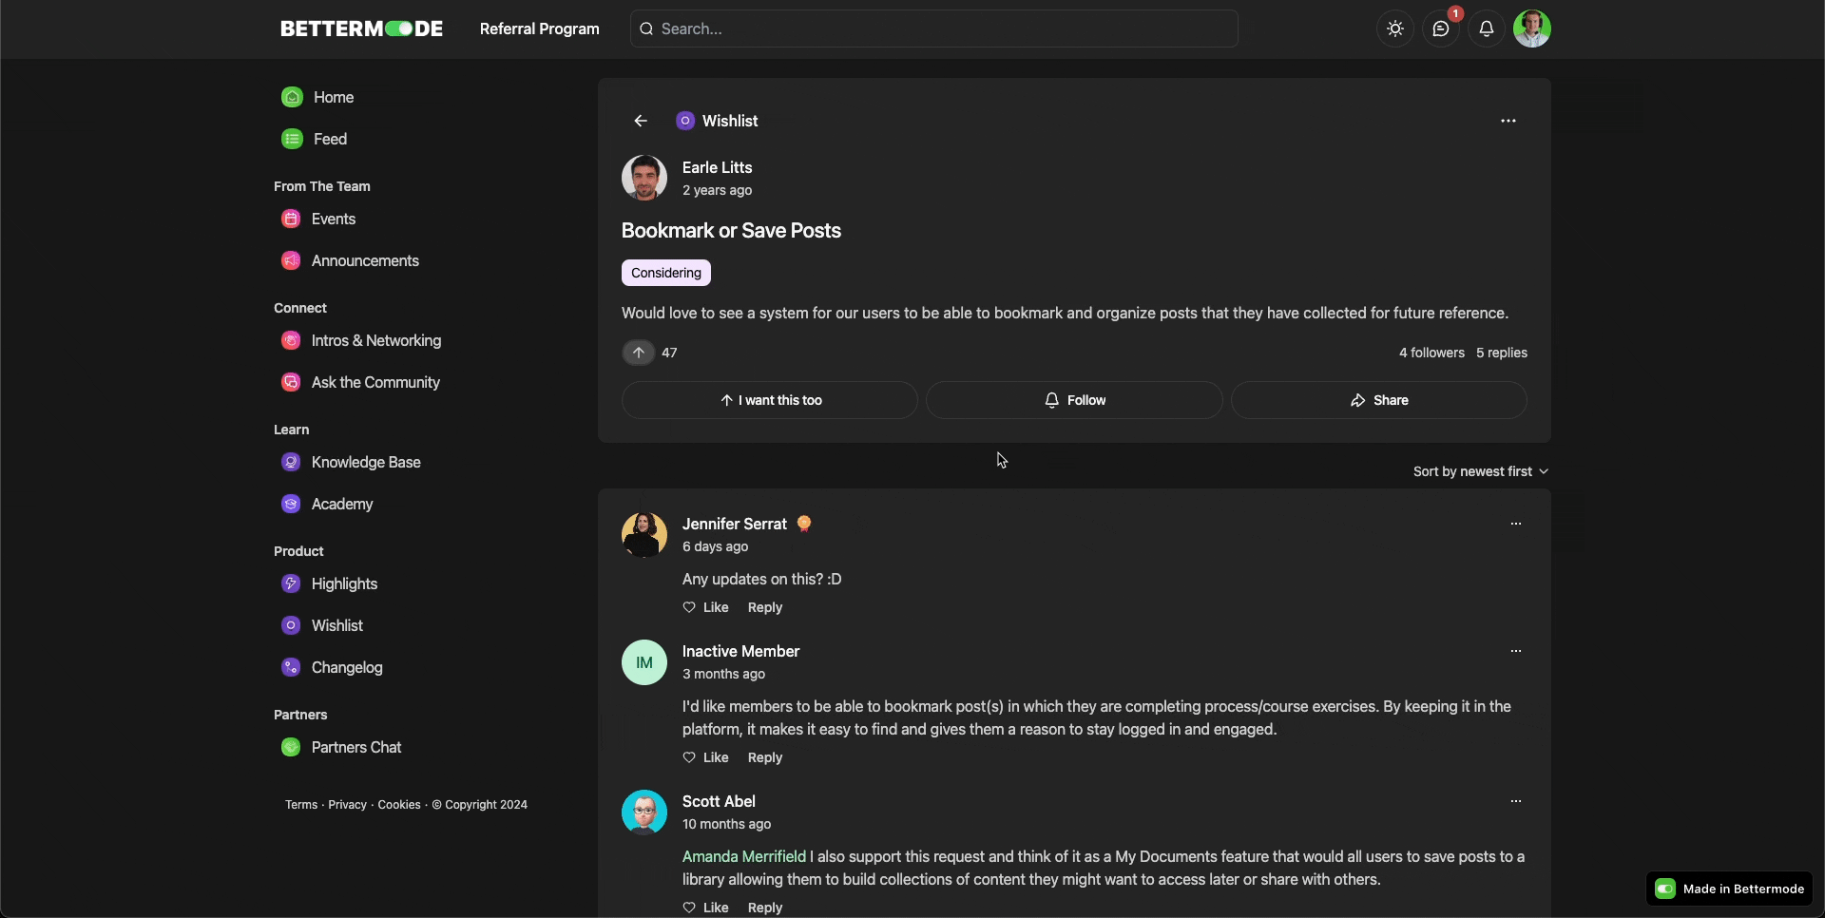This screenshot has width=1825, height=918.
Task: Open the user profile avatar menu
Action: (1531, 29)
